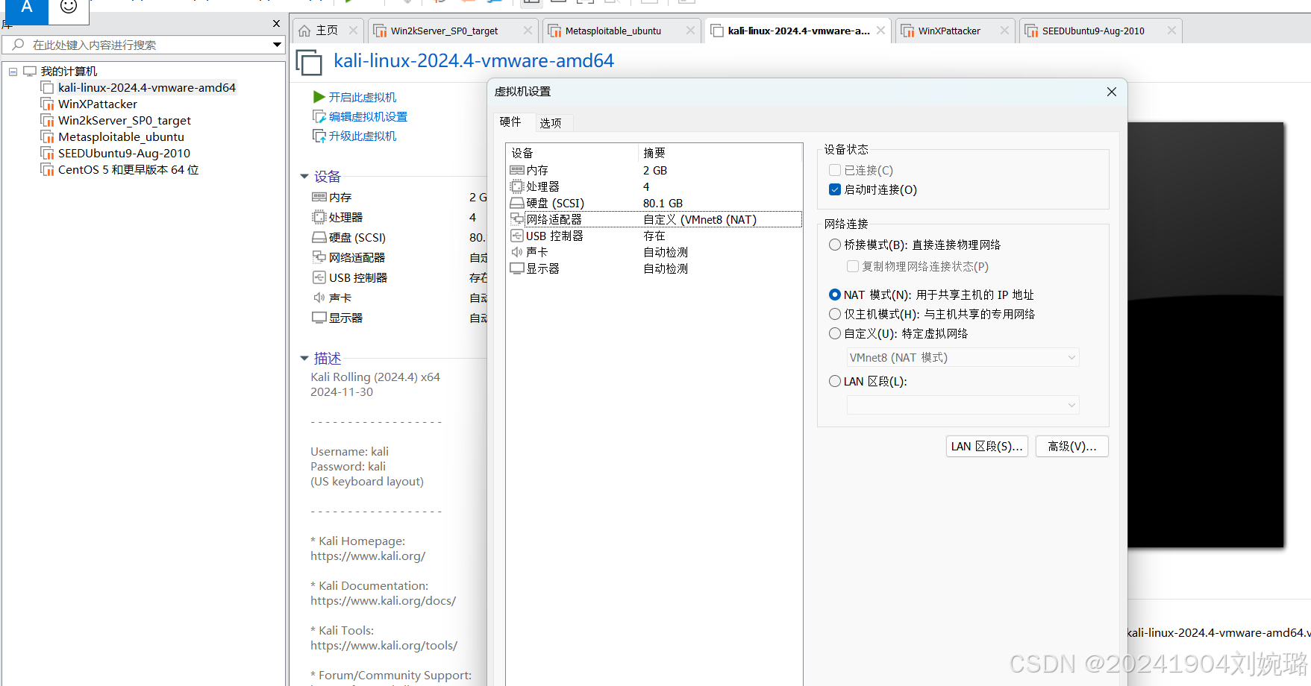
Task: Close the library sidebar panel
Action: tap(277, 24)
